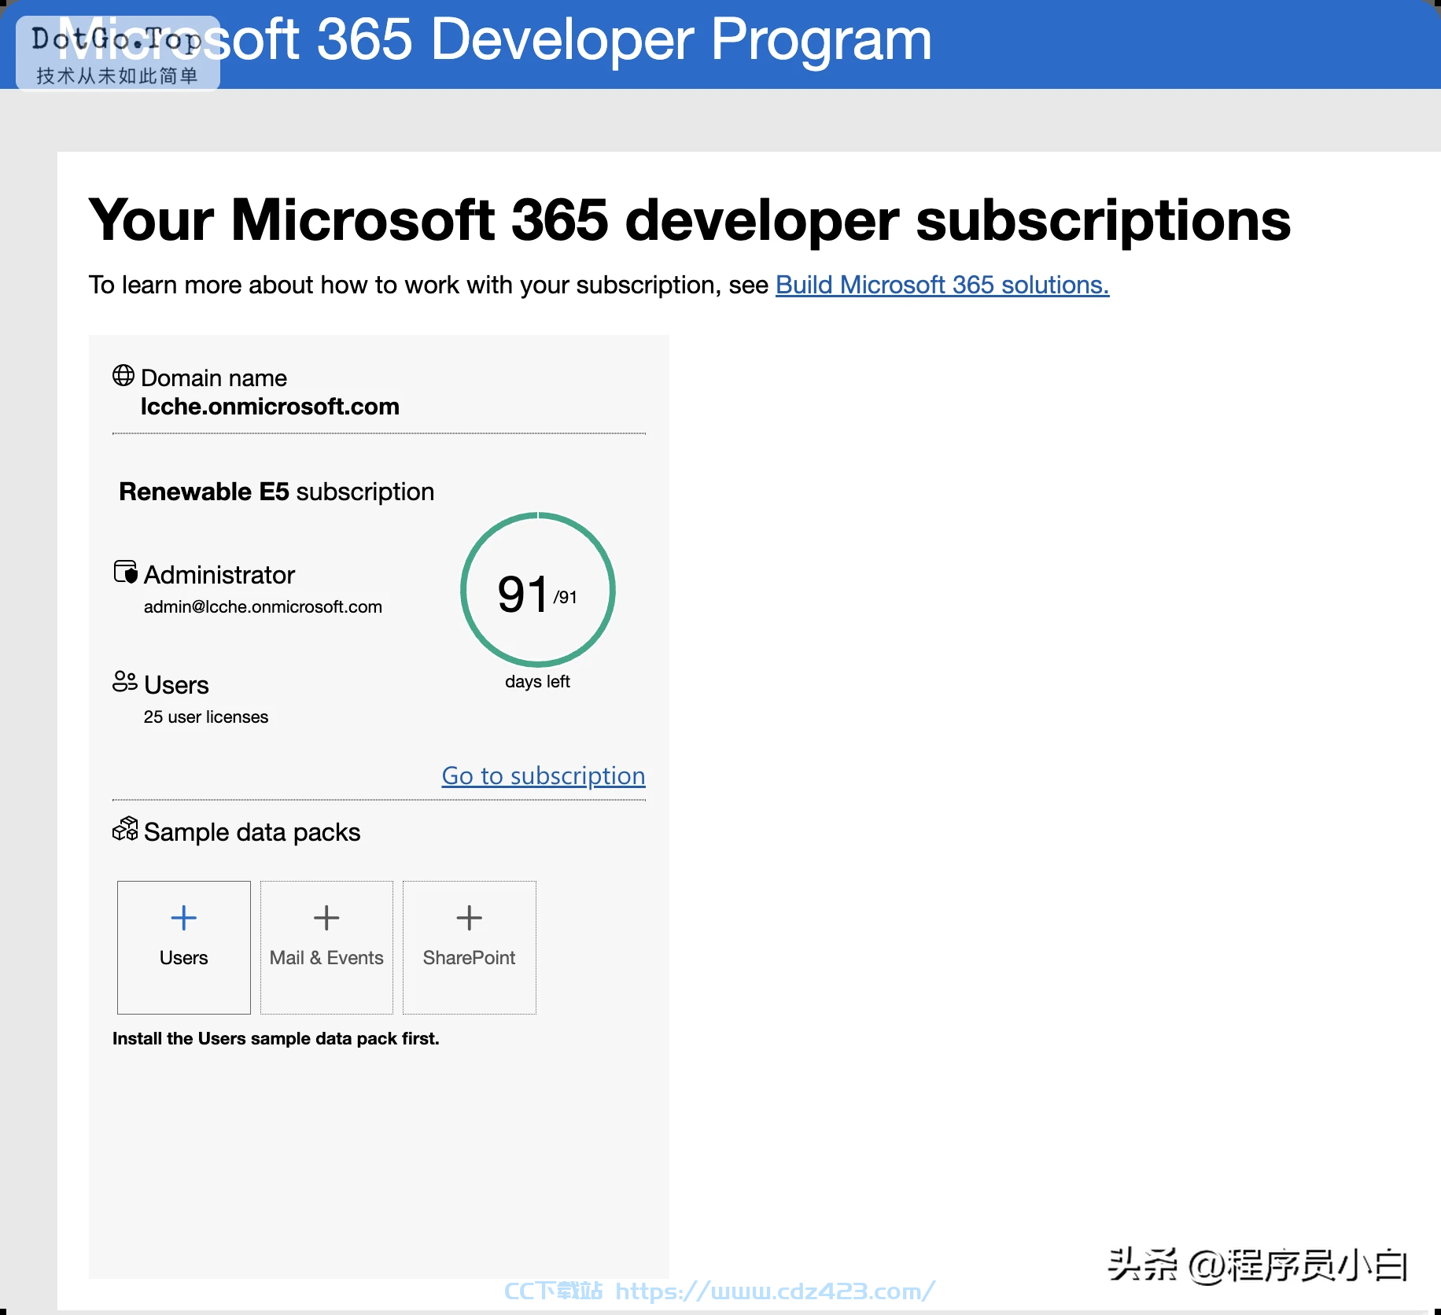Click the Administrator shield icon

[x=126, y=572]
